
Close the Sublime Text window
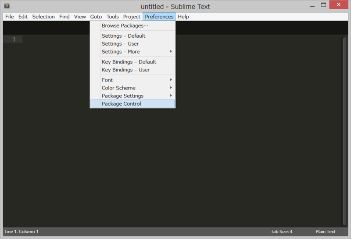pyautogui.click(x=338, y=5)
